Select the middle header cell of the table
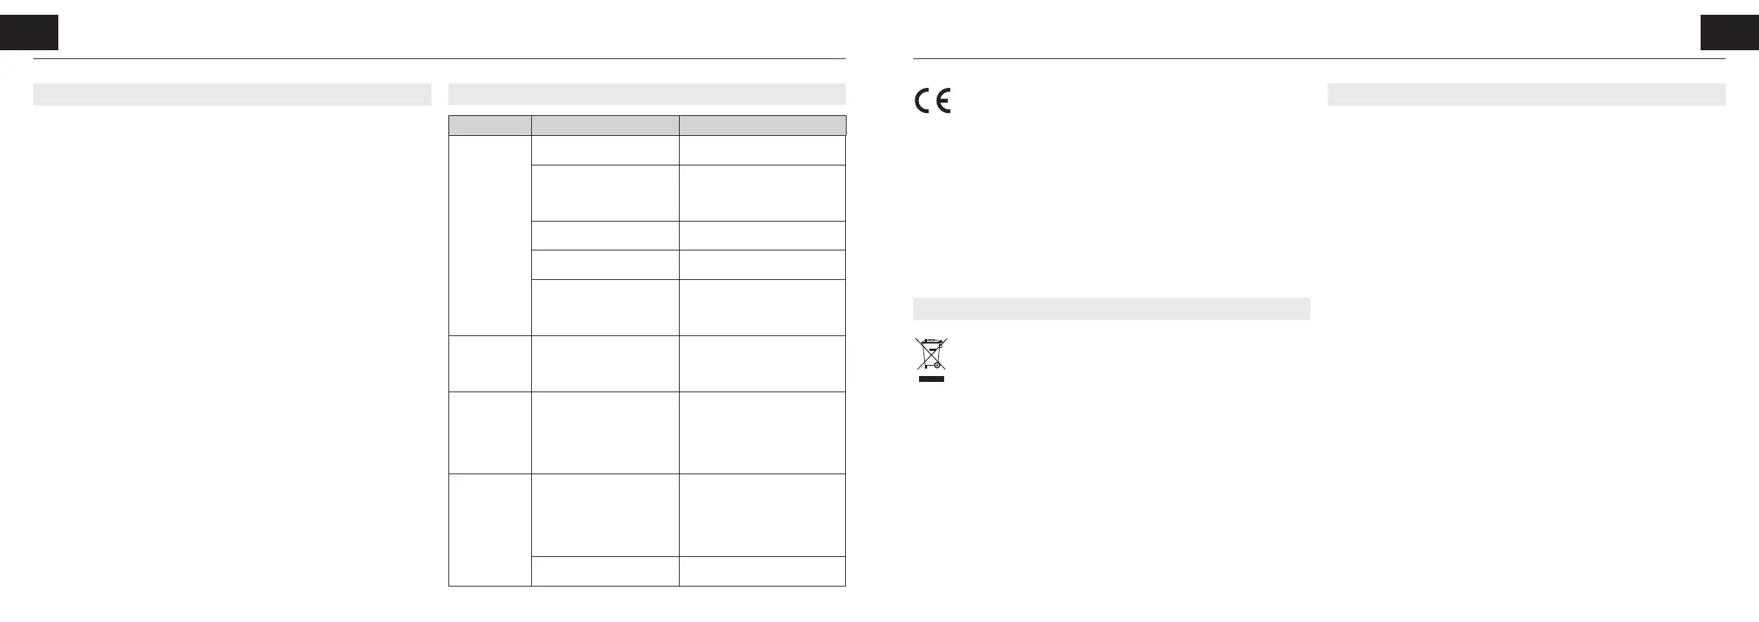Screen dimensions: 1759x622 (x=605, y=125)
